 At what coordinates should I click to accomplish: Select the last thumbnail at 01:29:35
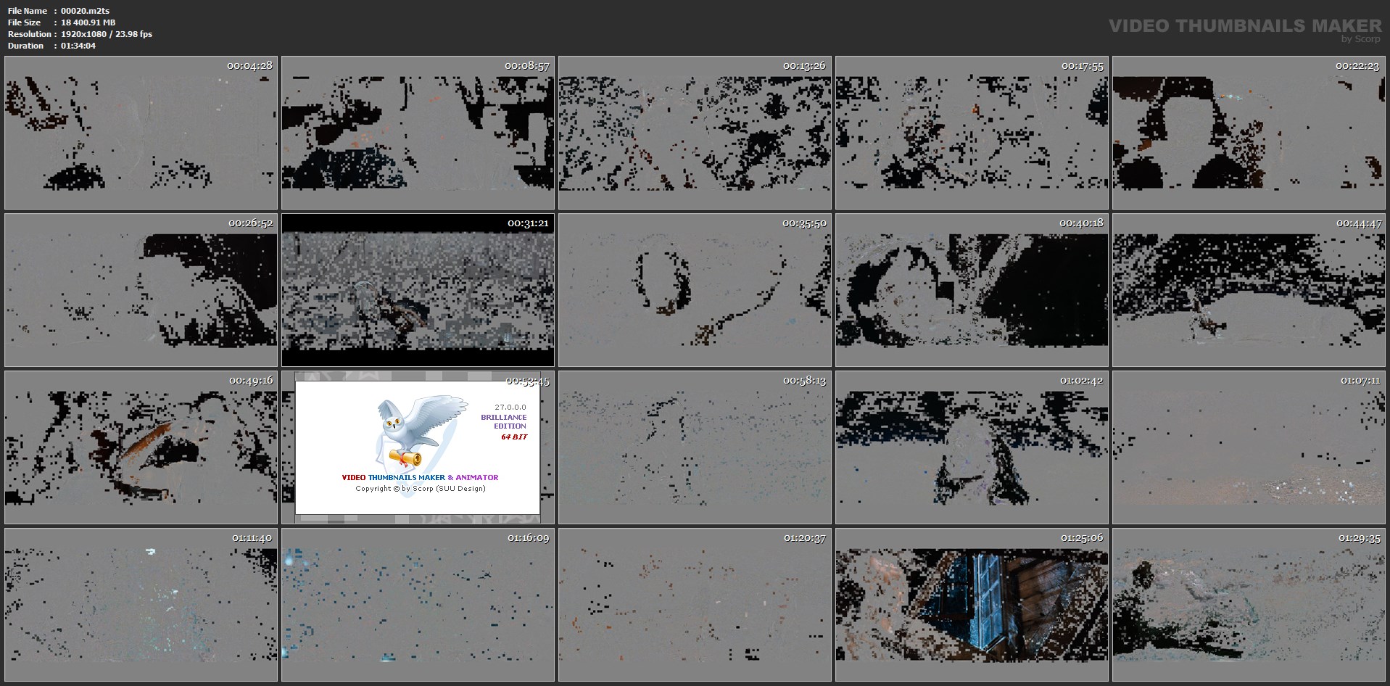coord(1249,605)
